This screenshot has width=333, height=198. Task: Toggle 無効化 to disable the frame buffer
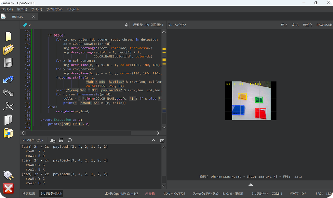point(307,25)
